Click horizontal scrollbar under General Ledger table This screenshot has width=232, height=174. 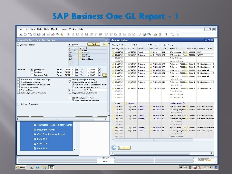[154, 140]
